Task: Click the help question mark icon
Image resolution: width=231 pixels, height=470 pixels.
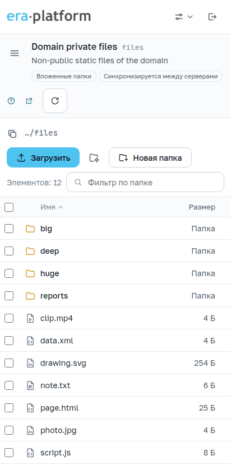Action: pyautogui.click(x=11, y=101)
